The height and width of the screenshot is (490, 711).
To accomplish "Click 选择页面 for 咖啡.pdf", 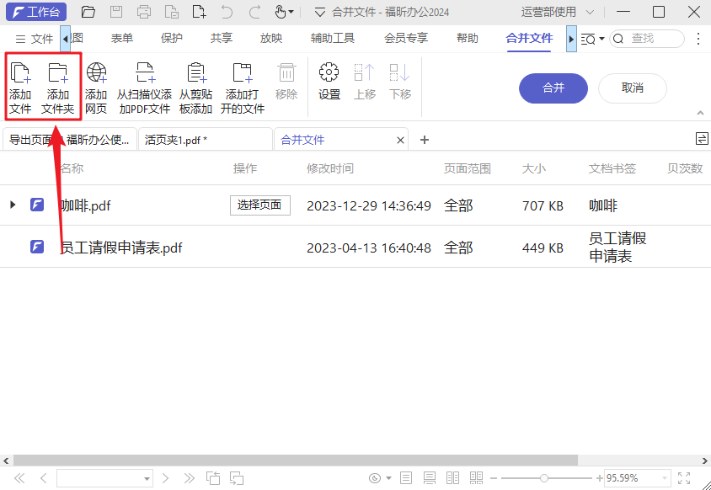I will (x=259, y=205).
